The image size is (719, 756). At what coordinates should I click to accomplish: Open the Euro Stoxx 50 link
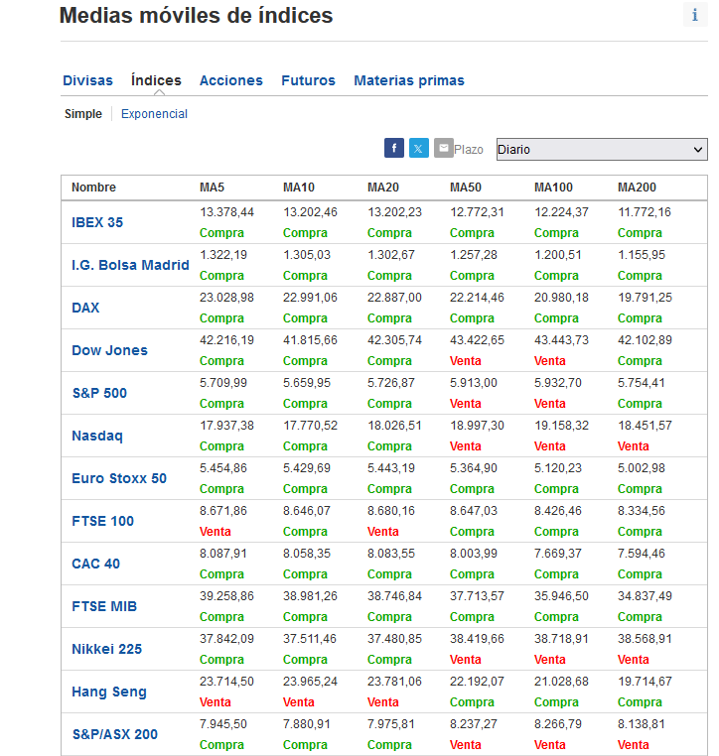[x=119, y=478]
